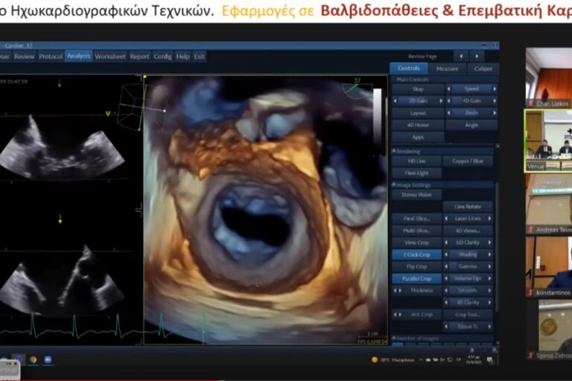Switch to the Measure tab
This screenshot has width=572, height=381.
click(447, 68)
